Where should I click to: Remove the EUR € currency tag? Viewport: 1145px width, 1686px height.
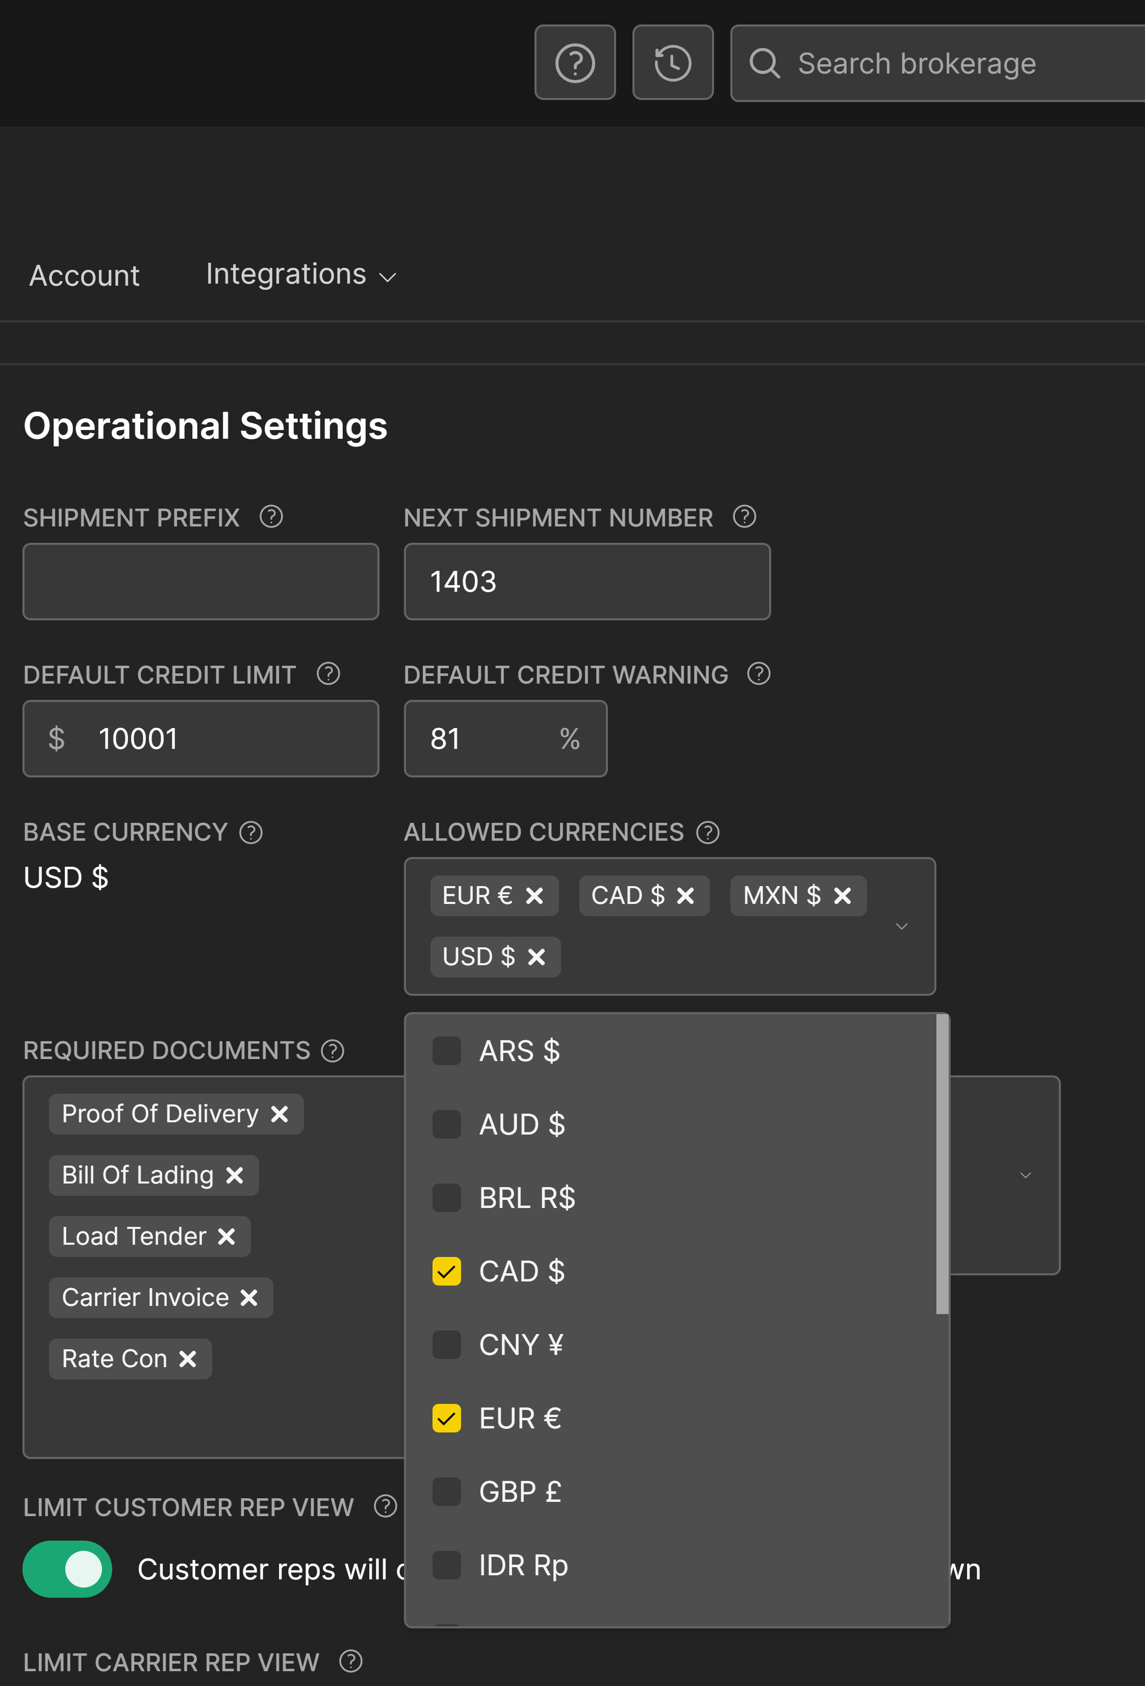coord(535,896)
